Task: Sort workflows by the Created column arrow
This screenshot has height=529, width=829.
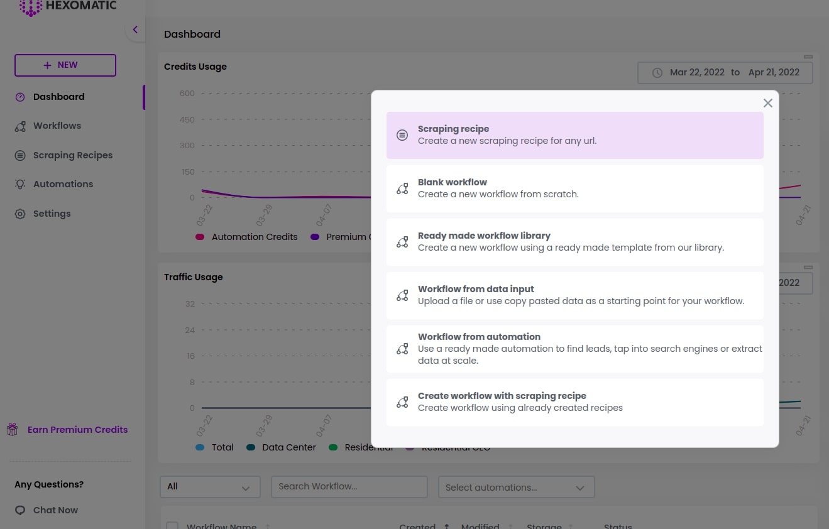Action: [x=446, y=526]
